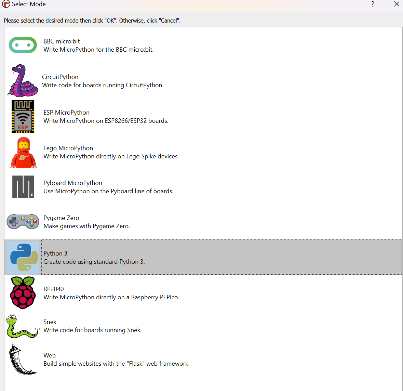Select the "Python 3" mode title
The height and width of the screenshot is (391, 403).
[x=55, y=253]
